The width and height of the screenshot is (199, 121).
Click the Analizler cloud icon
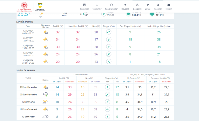158,7
